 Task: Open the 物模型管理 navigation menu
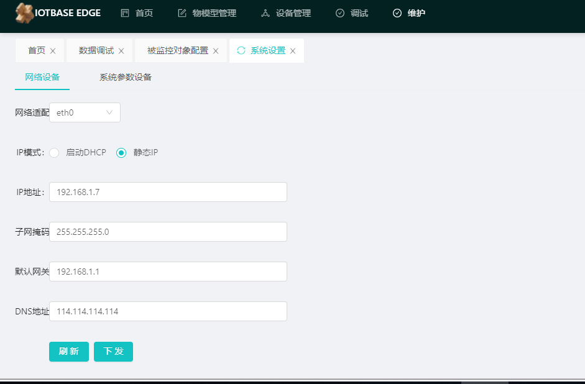[206, 13]
